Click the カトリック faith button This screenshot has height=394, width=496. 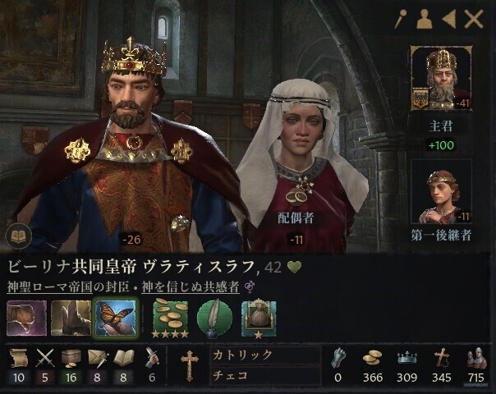point(265,355)
